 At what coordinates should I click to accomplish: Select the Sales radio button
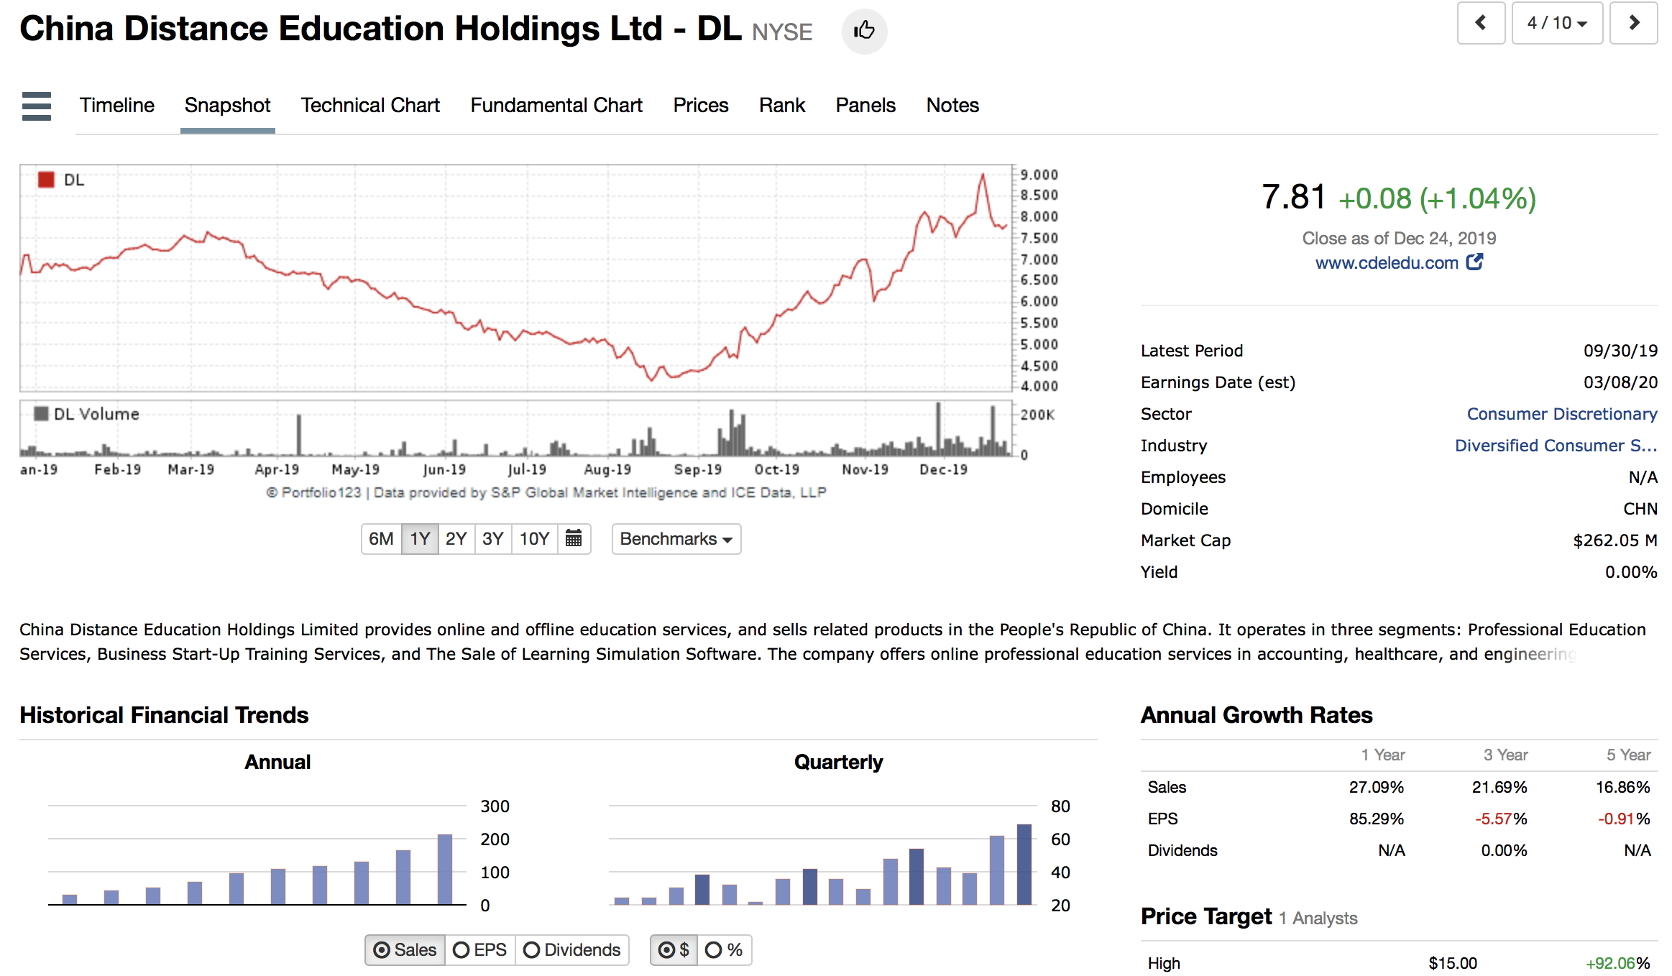pos(383,950)
